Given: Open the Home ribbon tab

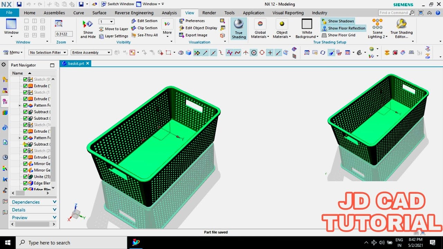Looking at the screenshot, I should pyautogui.click(x=29, y=13).
